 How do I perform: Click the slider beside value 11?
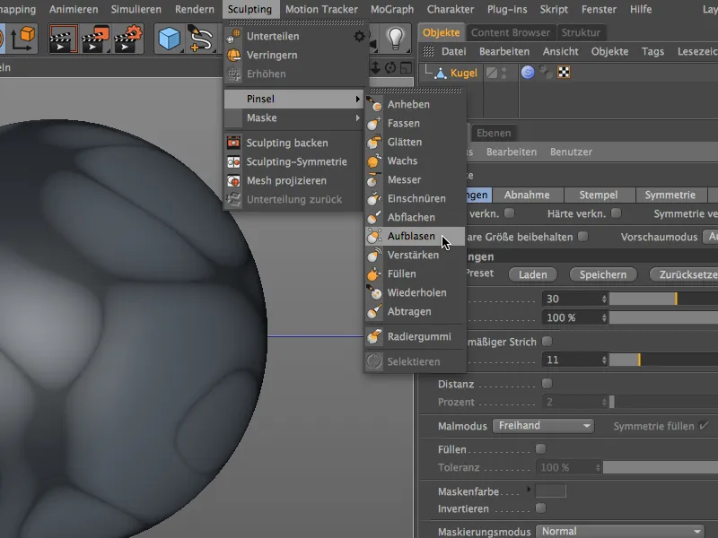(663, 360)
